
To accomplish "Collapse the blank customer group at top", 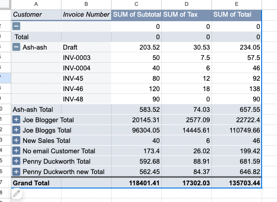I will coord(16,27).
